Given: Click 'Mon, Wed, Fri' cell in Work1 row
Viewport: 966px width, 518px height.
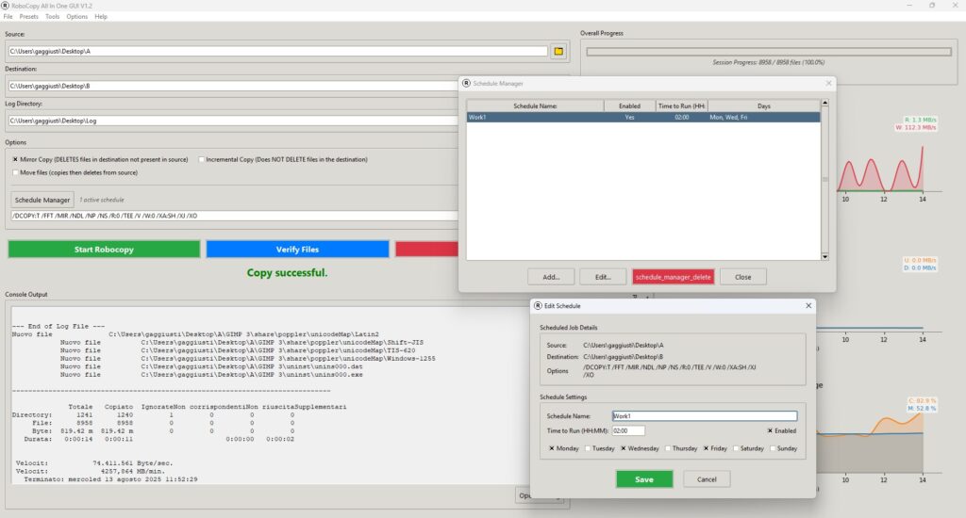Looking at the screenshot, I should pos(728,117).
